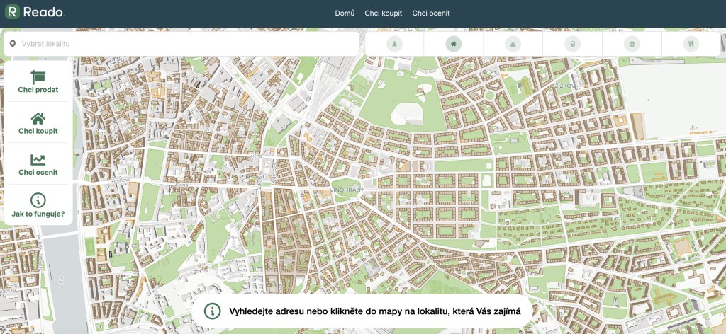Click the VINOHRADY label on the map
The height and width of the screenshot is (334, 726).
pyautogui.click(x=347, y=190)
